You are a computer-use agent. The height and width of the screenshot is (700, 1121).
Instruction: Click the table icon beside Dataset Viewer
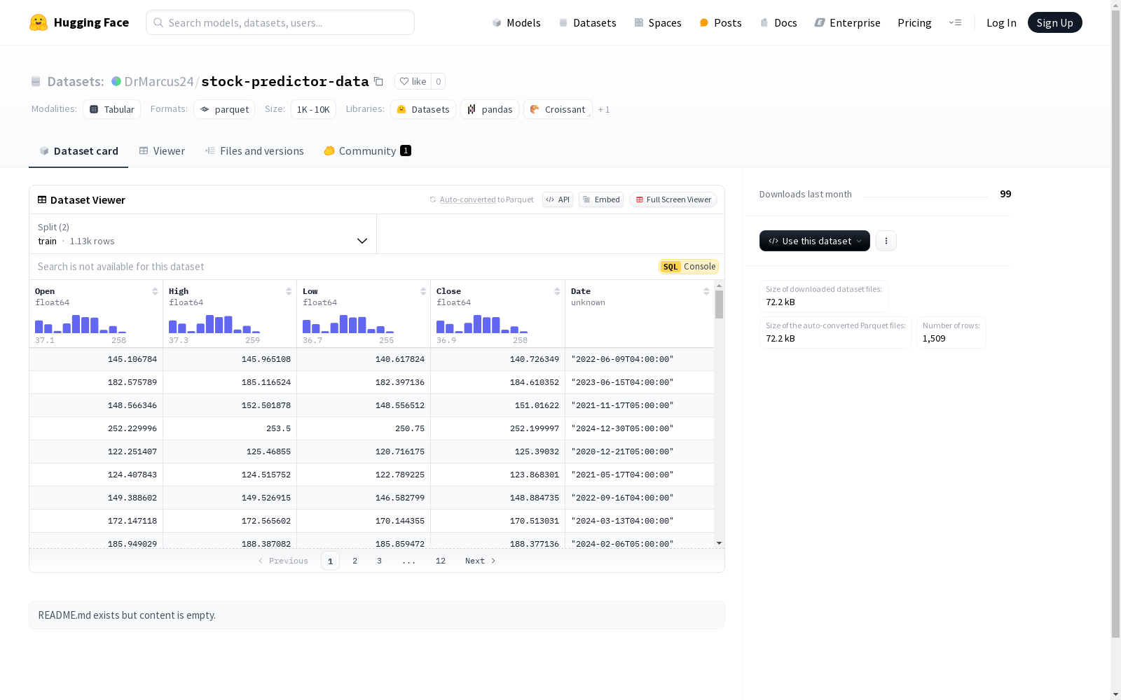click(x=42, y=199)
